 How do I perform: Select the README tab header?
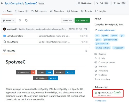point(9,51)
